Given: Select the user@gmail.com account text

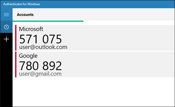Looking at the screenshot, I should pyautogui.click(x=40, y=74).
